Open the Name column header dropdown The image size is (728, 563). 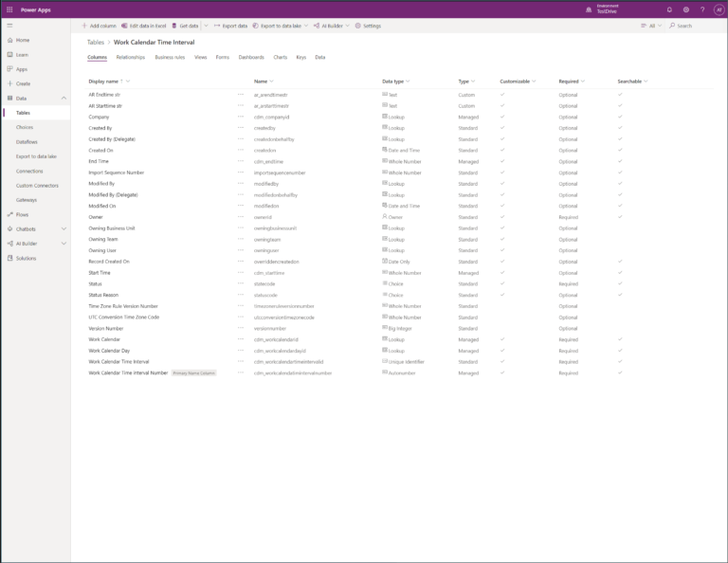click(x=272, y=82)
